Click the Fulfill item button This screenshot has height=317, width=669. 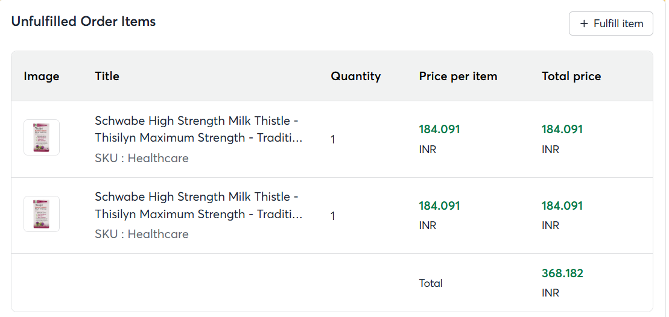coord(610,24)
